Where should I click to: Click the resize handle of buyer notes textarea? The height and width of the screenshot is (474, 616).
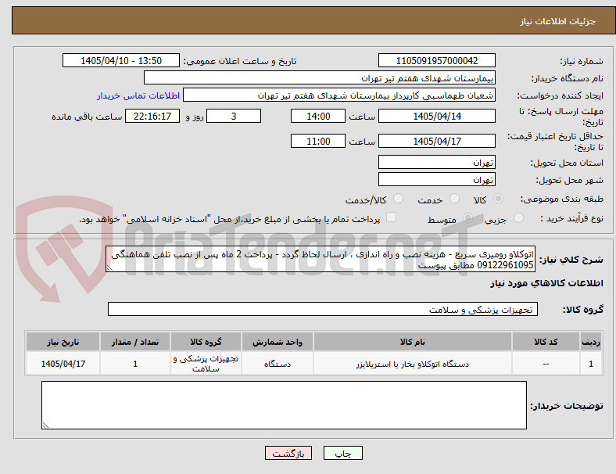click(45, 425)
